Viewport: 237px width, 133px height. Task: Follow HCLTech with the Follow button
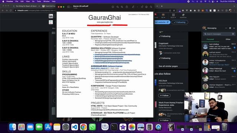[164, 95]
